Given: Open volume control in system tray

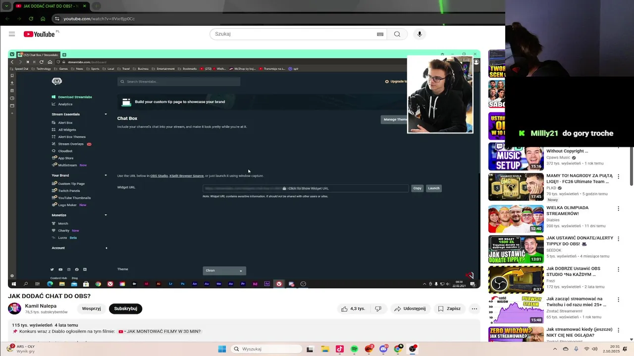Looking at the screenshot, I should click(594, 349).
